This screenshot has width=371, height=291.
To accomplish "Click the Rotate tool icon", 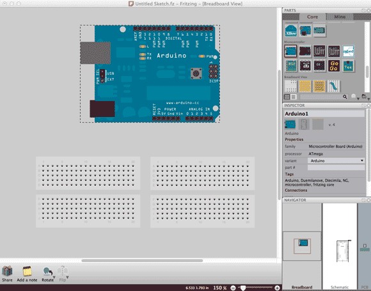I will tap(47, 271).
